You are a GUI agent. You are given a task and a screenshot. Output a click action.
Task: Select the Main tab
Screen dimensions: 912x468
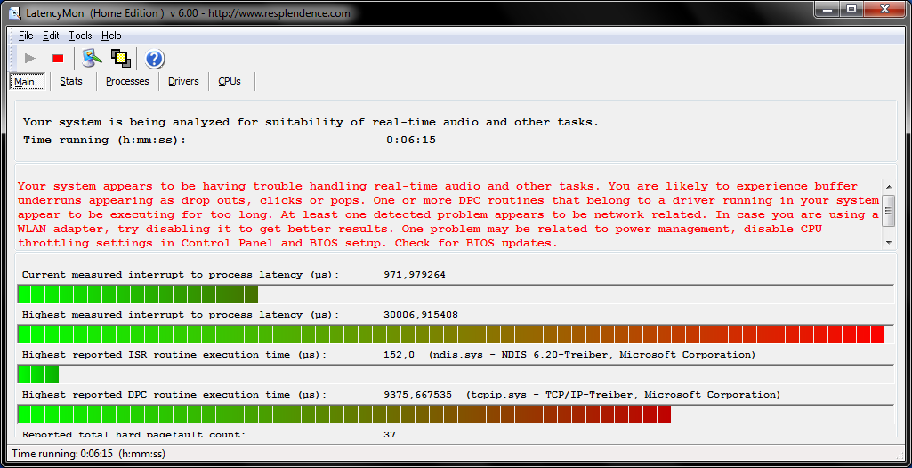27,81
